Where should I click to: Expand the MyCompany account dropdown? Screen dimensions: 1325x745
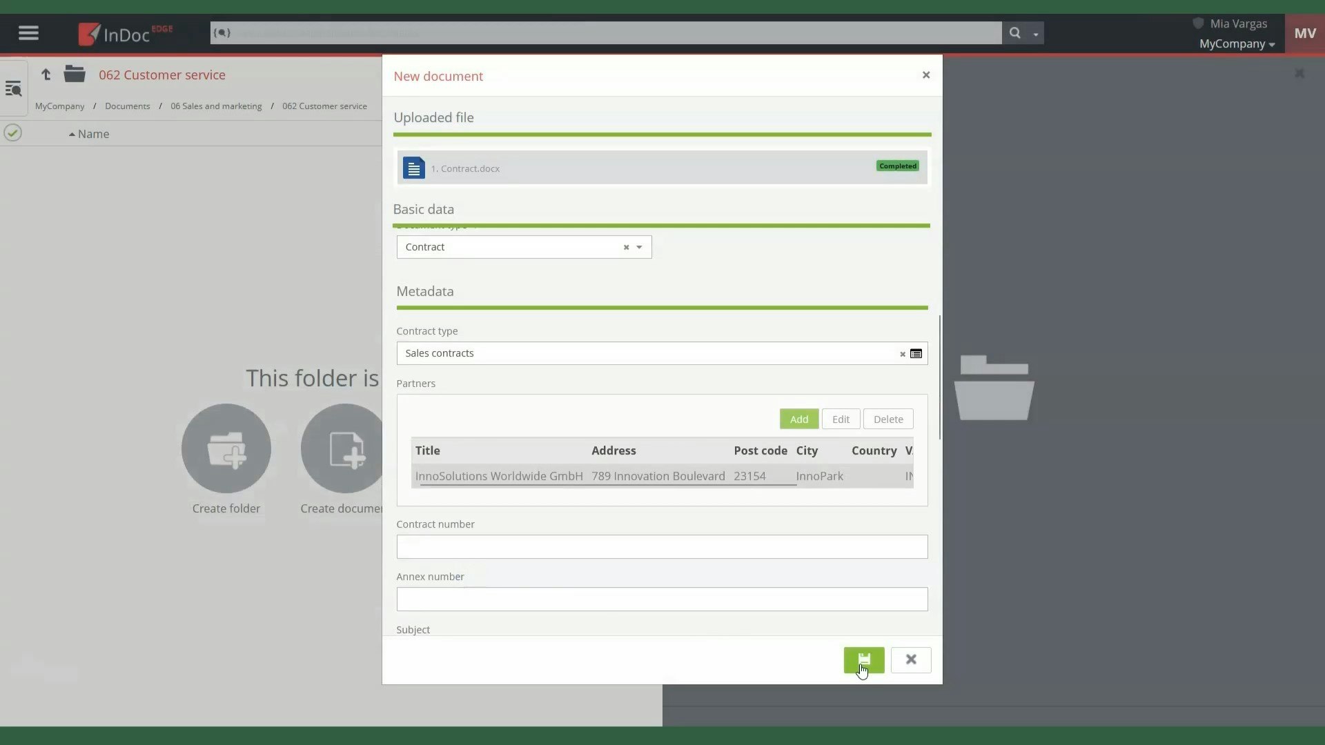click(1237, 44)
